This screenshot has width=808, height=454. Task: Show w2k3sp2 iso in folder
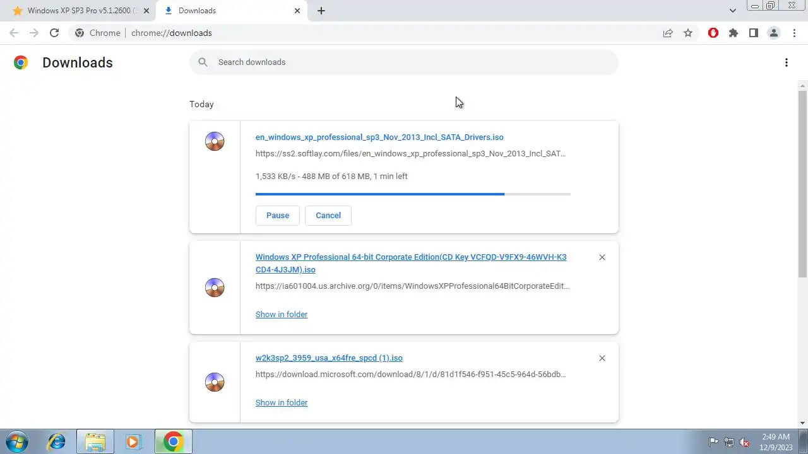282,402
